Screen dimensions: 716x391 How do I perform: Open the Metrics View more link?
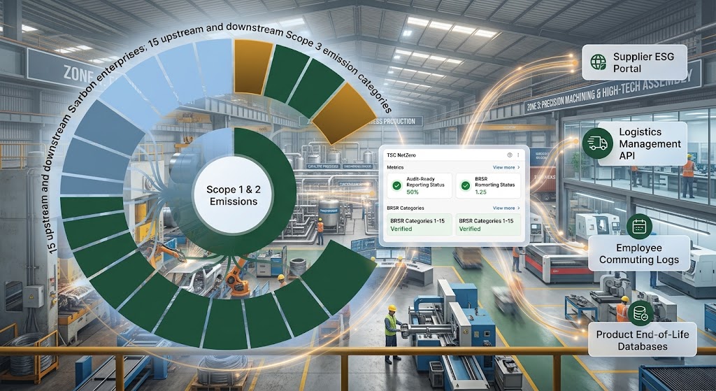[x=503, y=168]
